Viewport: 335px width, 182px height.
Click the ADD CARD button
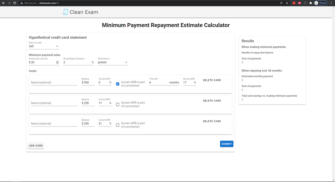click(x=36, y=146)
